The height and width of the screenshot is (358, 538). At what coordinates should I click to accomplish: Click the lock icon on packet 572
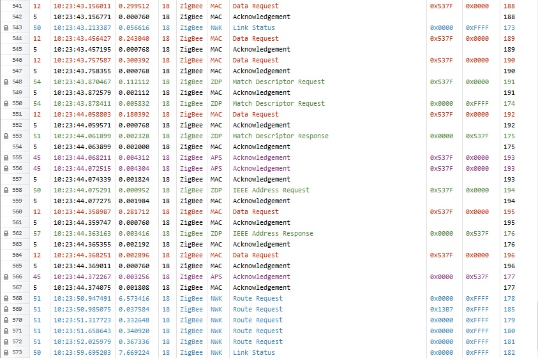tap(6, 342)
